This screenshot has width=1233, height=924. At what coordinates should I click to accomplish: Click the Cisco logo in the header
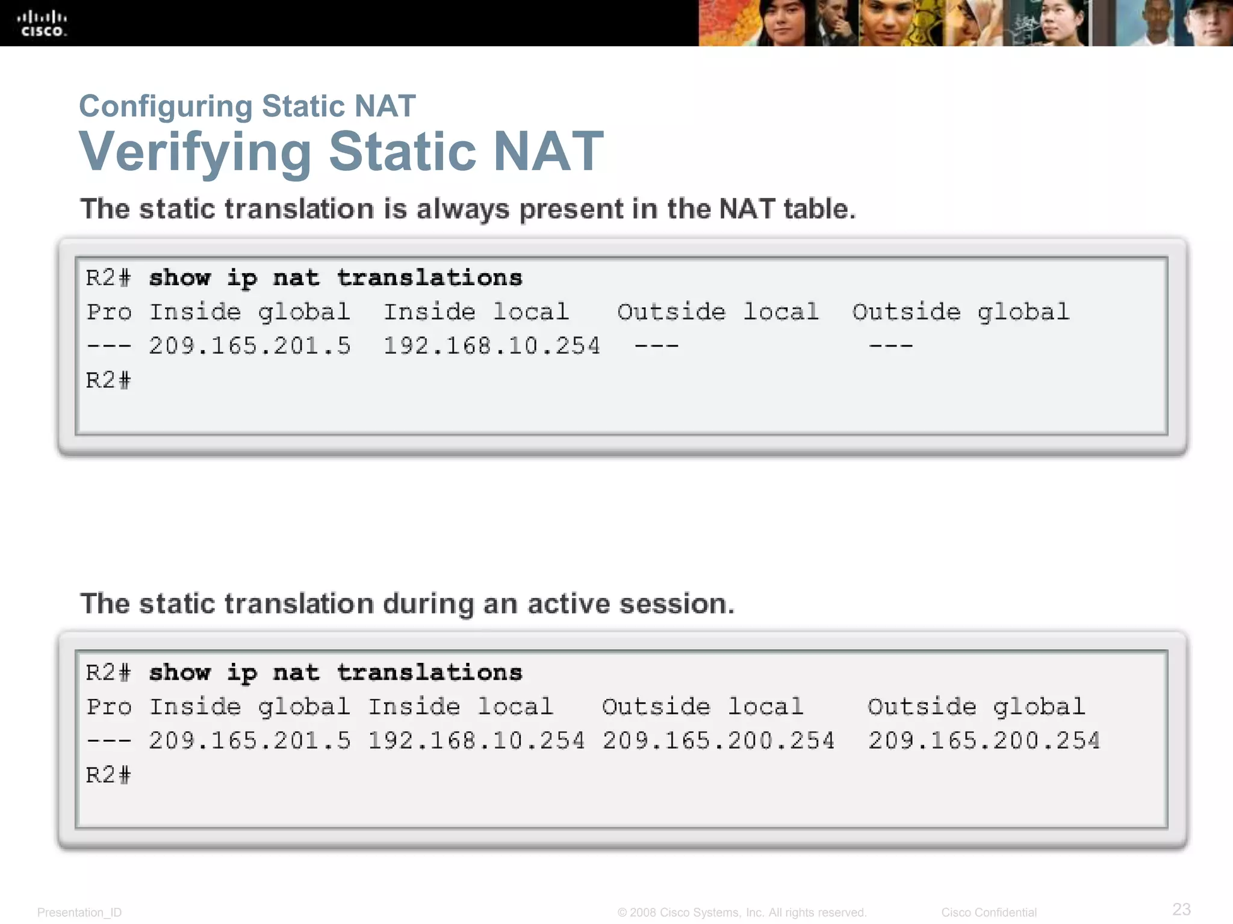click(42, 23)
